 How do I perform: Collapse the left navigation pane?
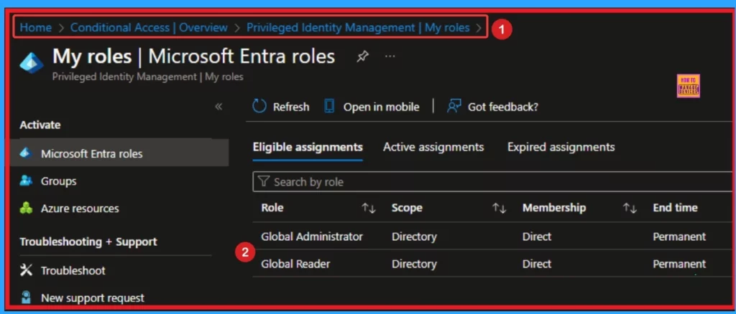(x=218, y=107)
